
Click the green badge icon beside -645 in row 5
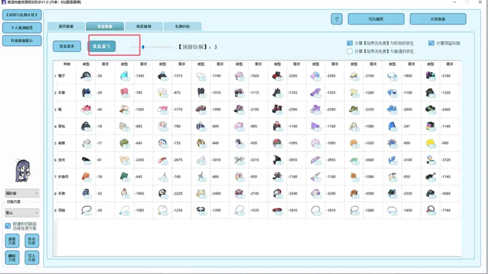tap(124, 143)
